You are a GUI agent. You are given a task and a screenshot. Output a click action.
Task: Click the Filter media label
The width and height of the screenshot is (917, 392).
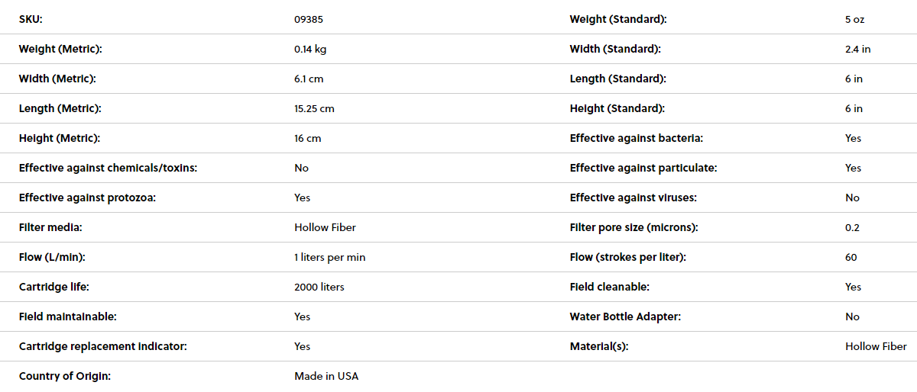pyautogui.click(x=50, y=227)
